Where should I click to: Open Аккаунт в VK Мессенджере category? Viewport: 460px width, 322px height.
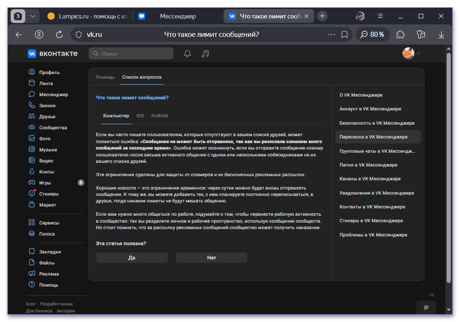click(x=370, y=109)
